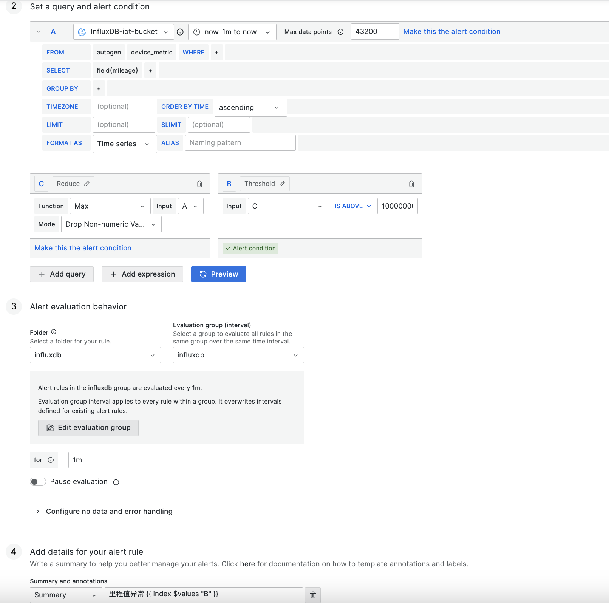Open the Reduce Input A dropdown

click(190, 206)
